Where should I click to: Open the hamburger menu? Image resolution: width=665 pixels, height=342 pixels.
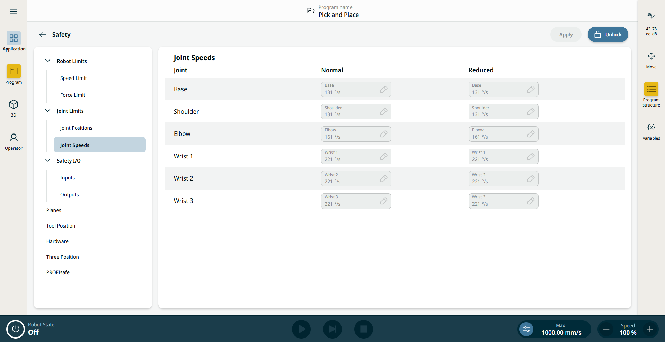[14, 12]
